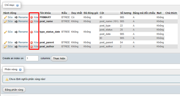The height and width of the screenshot is (96, 180).
Task: Click the Đã đóng gói column header
Action: [91, 13]
